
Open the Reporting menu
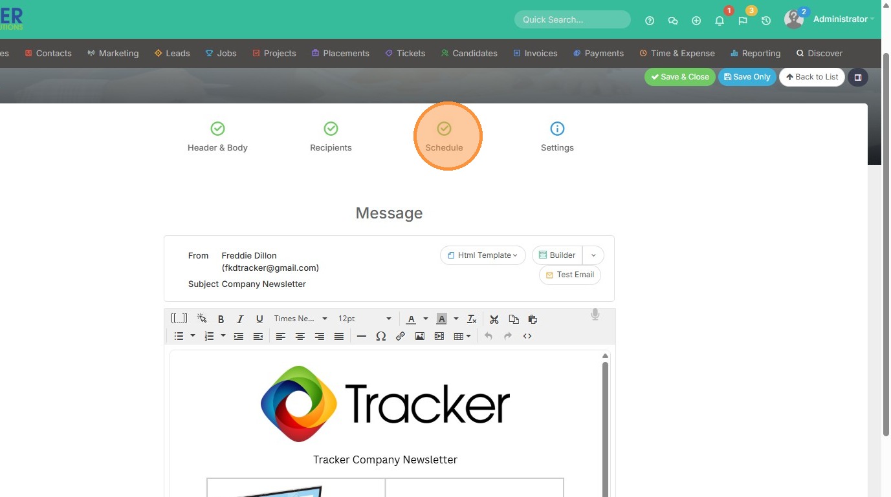tap(755, 54)
